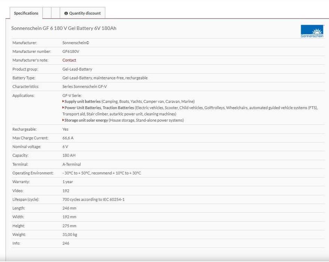Select the first blank tab after Specifications
The image size is (329, 262).
[47, 13]
